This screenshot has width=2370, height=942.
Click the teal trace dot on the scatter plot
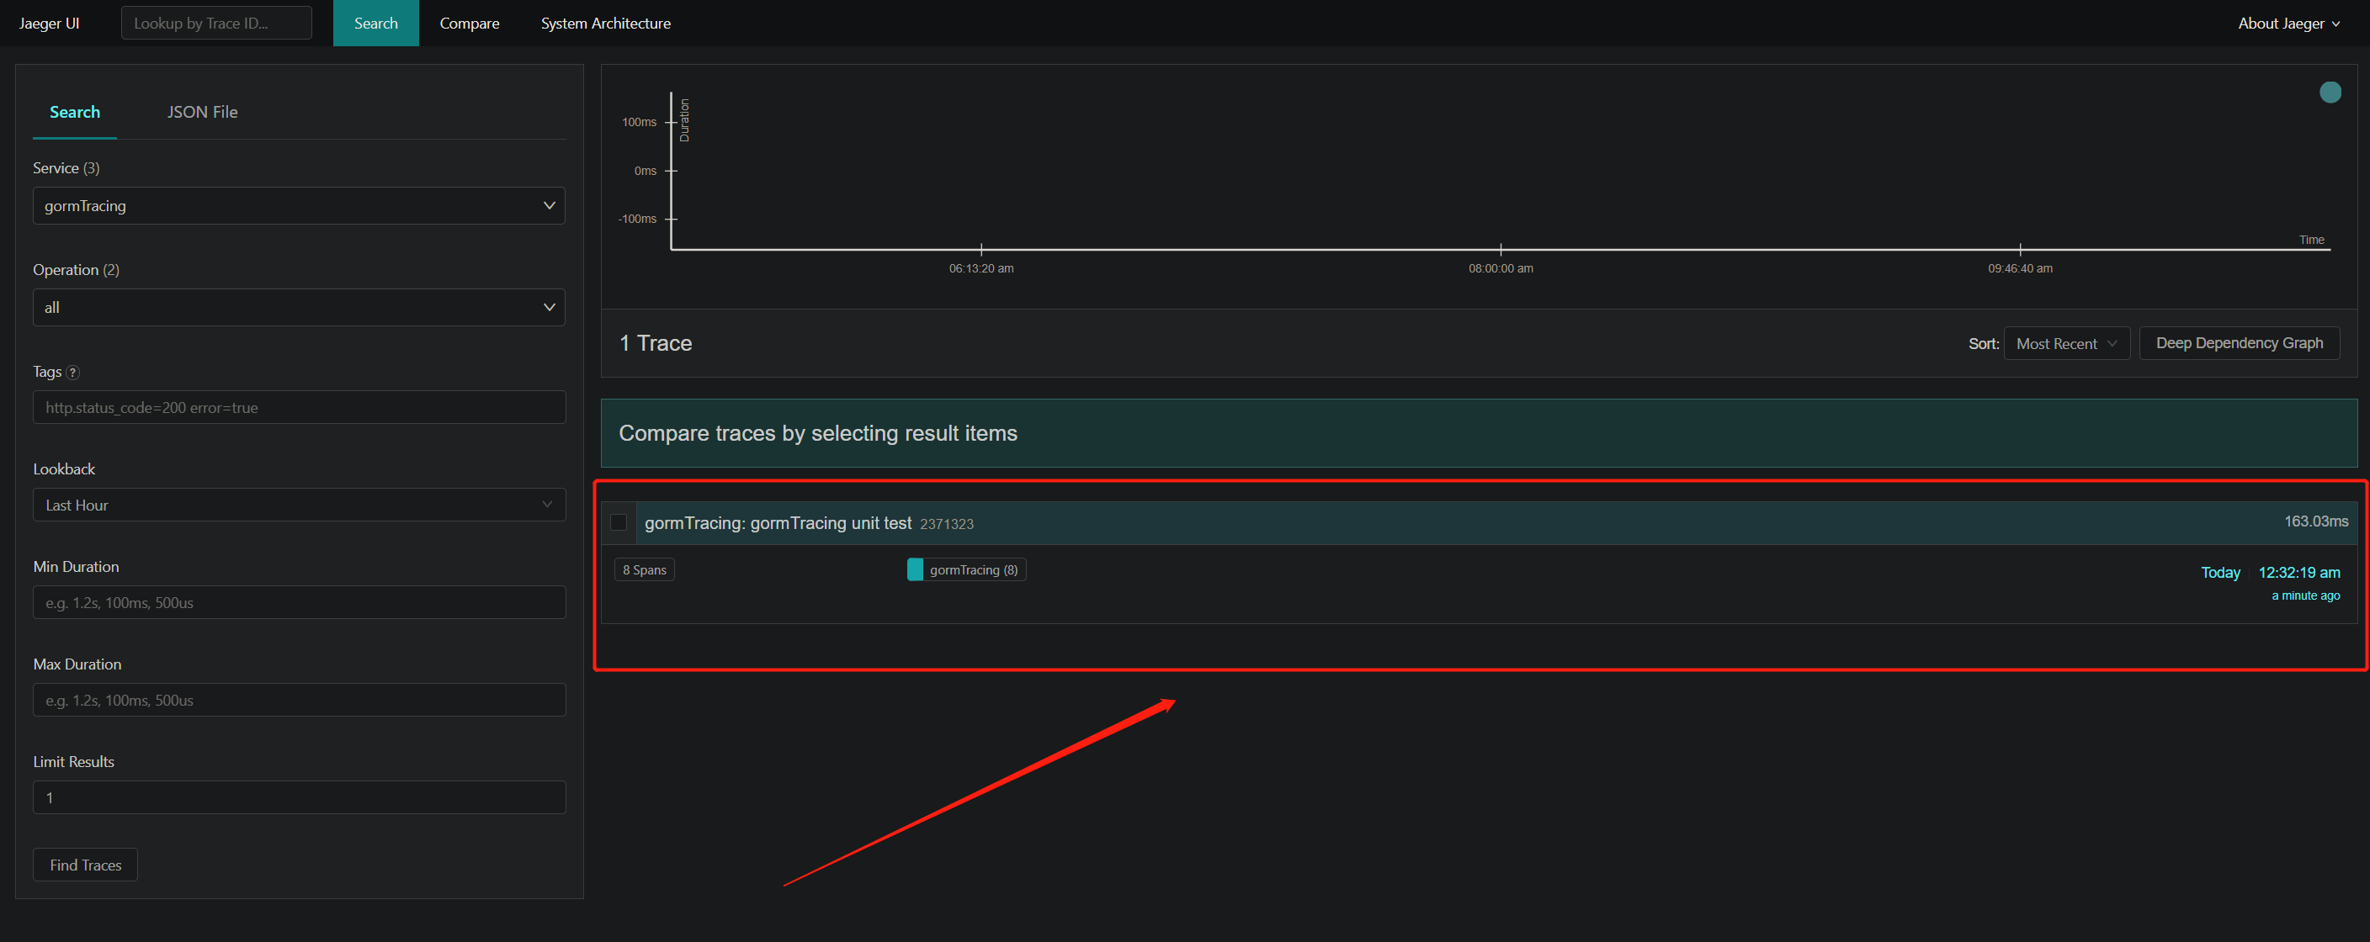2330,92
